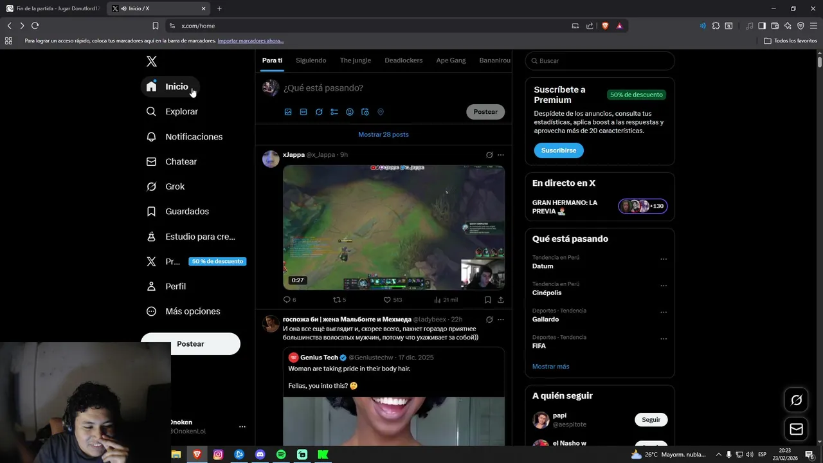
Task: Open more options on ladybeex post
Action: click(x=501, y=320)
